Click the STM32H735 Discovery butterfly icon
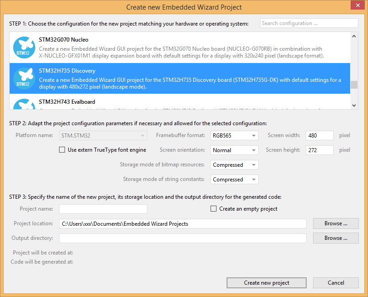 coord(24,78)
